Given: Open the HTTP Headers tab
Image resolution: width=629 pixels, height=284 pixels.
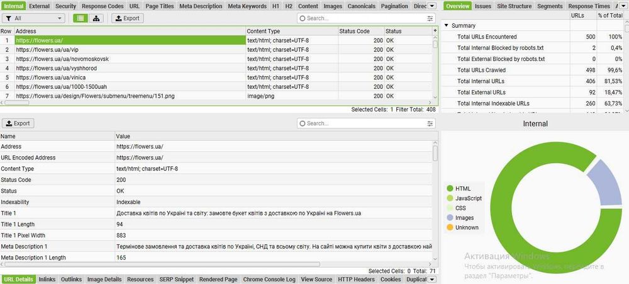Looking at the screenshot, I should point(356,279).
